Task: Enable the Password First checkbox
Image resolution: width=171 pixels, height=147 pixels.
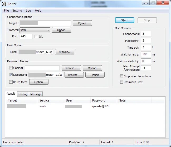Action: coord(121,82)
